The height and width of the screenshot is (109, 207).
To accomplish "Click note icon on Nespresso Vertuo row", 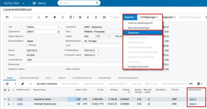I will (13, 99).
